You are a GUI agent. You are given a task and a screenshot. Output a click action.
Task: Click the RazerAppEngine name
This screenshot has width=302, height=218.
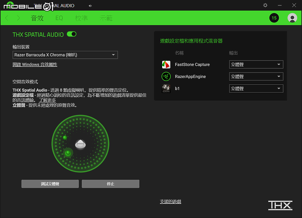coord(190,76)
